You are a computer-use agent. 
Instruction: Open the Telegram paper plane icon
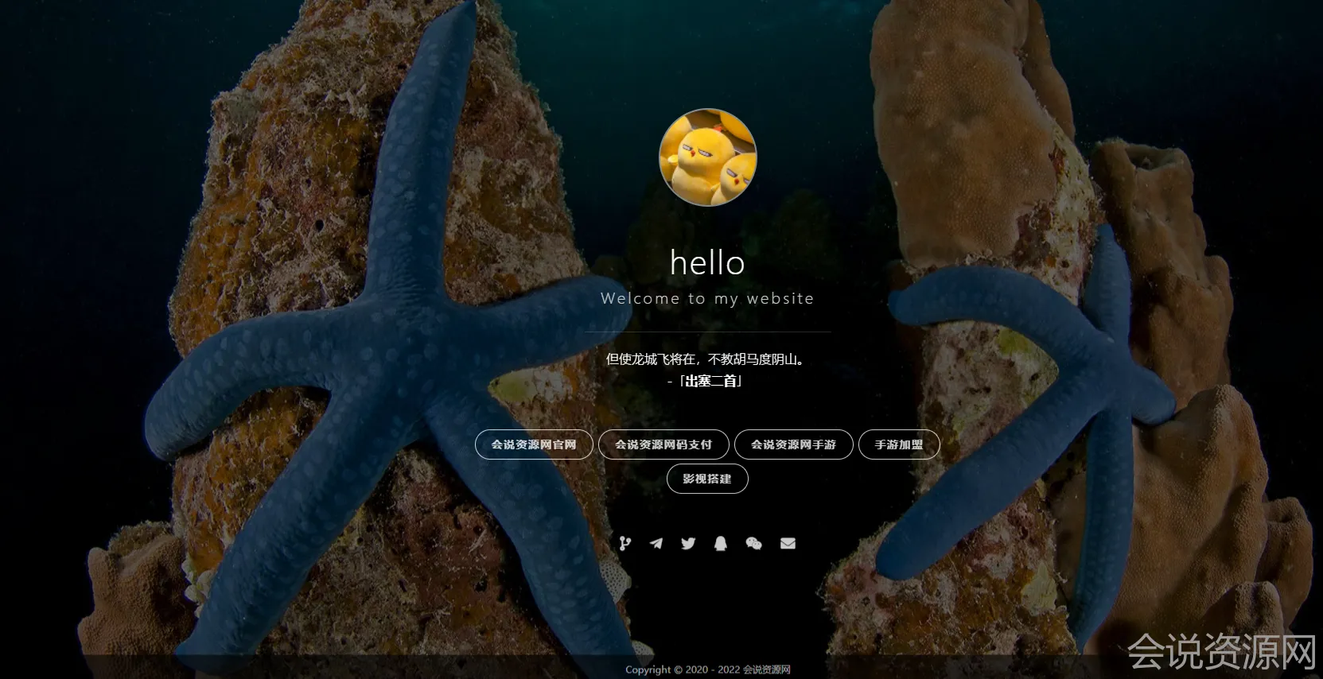[656, 543]
